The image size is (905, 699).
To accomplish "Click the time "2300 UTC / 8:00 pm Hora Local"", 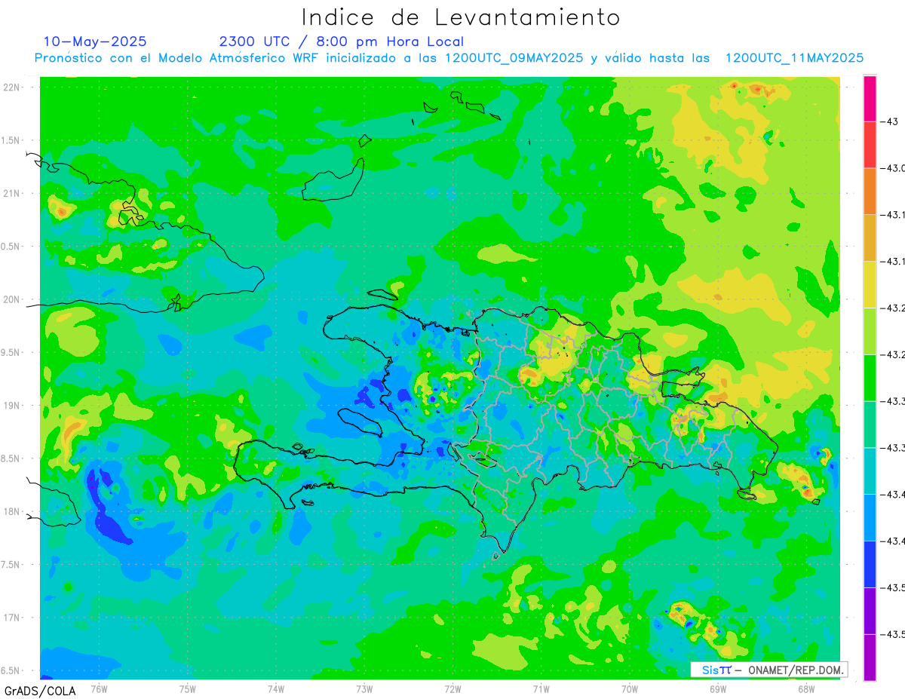I will click(x=342, y=41).
